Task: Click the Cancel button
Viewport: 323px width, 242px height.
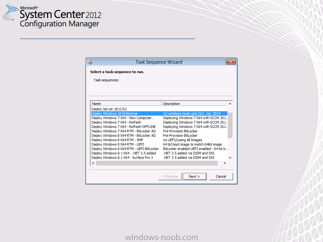Action: [x=221, y=176]
